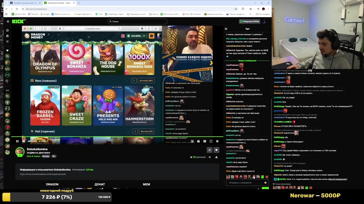
Task: Open SobakaSemina channel avatar
Action: click(20, 152)
